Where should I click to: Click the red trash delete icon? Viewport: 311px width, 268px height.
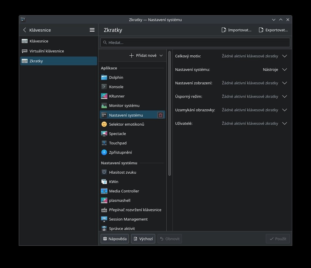coord(160,115)
